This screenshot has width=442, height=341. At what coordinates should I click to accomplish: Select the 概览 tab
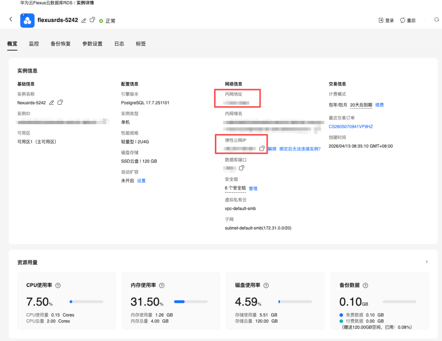(12, 44)
